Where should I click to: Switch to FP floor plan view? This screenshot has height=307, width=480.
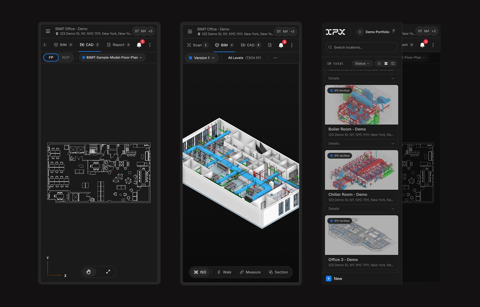(x=51, y=57)
